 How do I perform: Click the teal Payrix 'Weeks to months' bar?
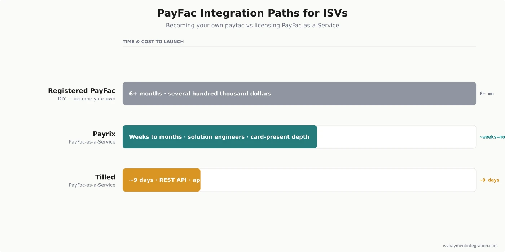(220, 137)
